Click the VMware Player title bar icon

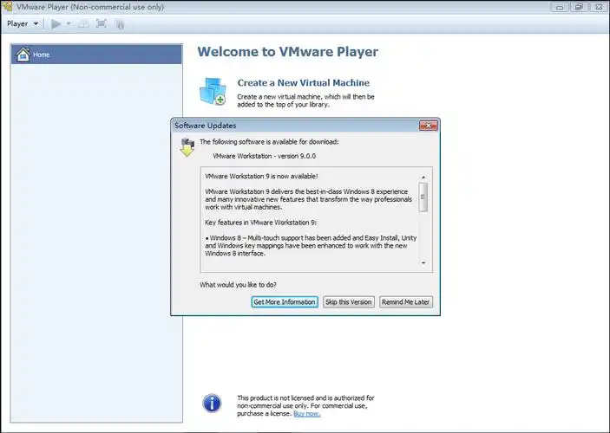(9, 7)
